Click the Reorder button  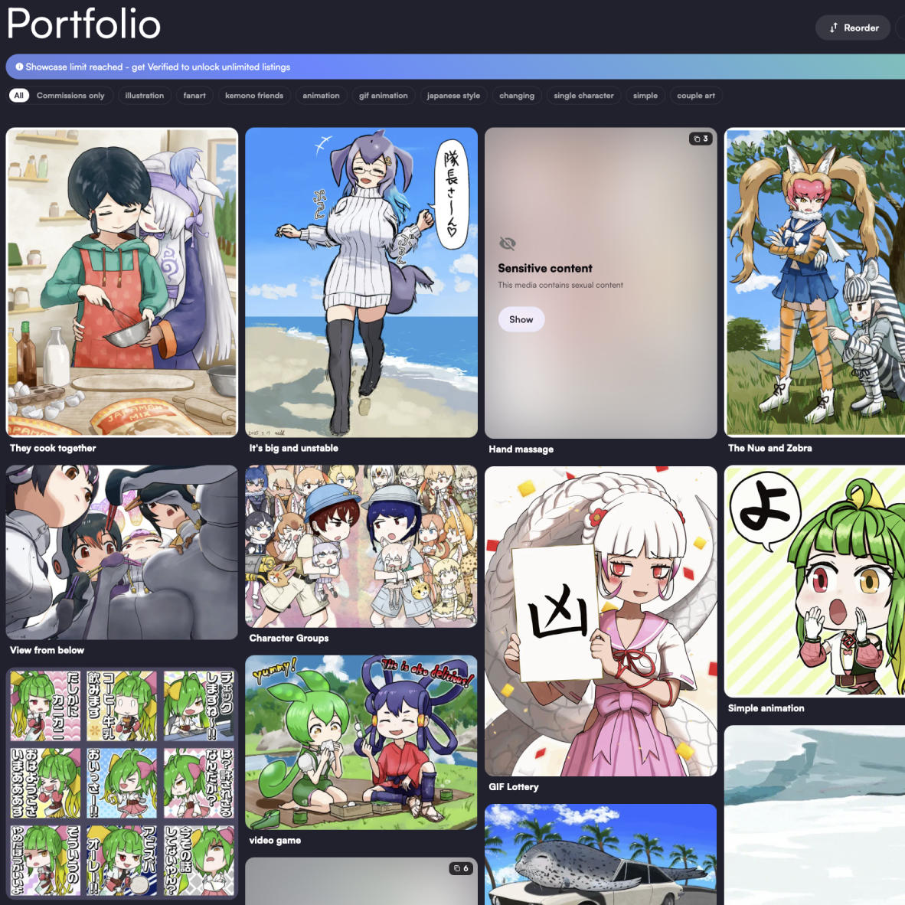[x=852, y=28]
